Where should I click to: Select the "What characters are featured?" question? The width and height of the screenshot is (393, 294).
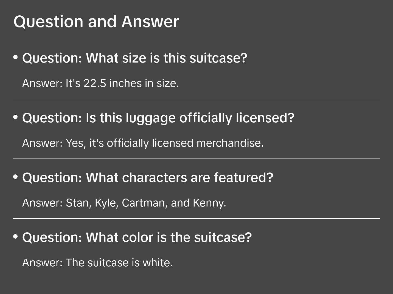point(148,178)
